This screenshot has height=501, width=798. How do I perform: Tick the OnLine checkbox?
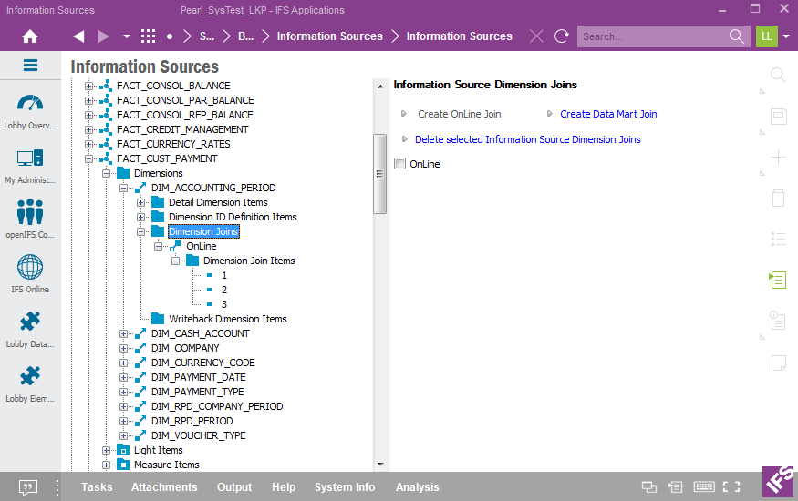400,164
